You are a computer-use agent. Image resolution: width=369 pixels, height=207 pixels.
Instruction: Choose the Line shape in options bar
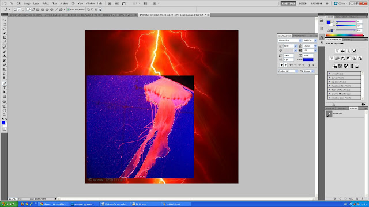click(57, 10)
